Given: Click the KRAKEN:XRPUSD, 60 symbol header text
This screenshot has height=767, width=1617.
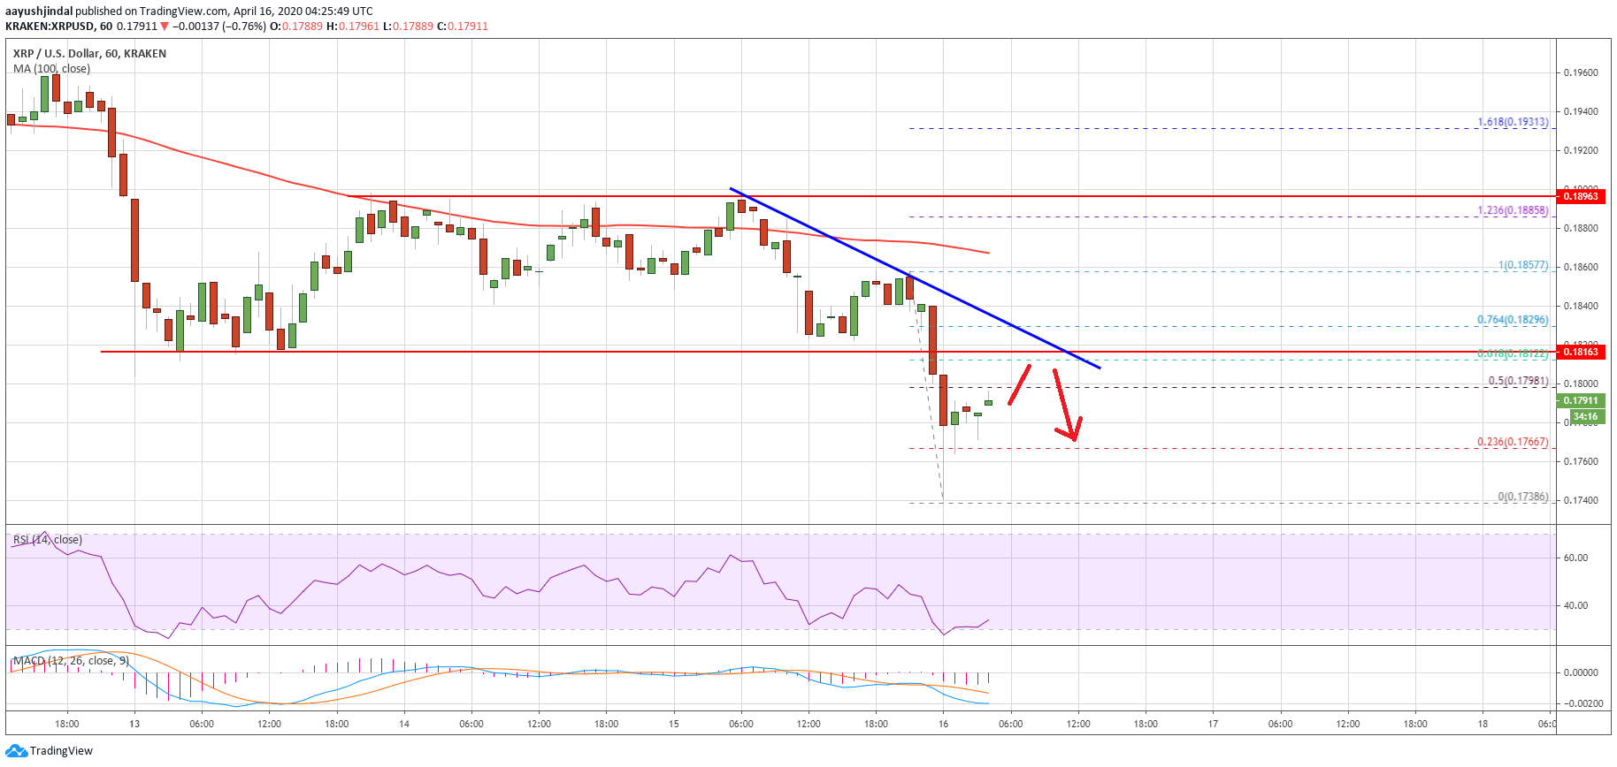Looking at the screenshot, I should (x=58, y=27).
